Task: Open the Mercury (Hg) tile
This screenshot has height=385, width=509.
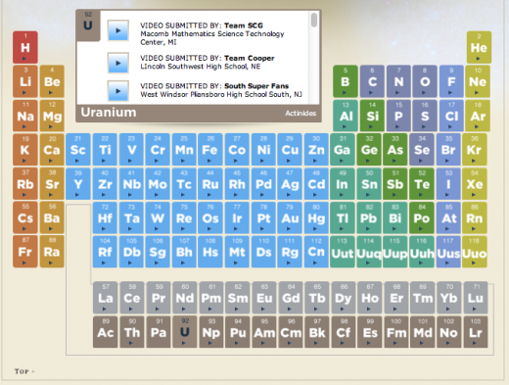Action: (x=316, y=217)
